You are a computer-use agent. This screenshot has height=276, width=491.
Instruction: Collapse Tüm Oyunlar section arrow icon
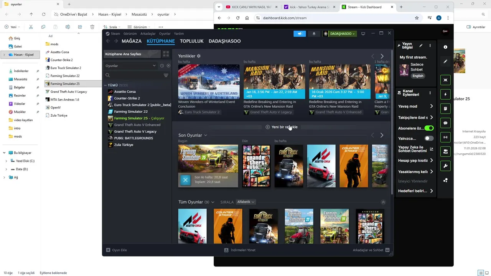click(x=383, y=202)
